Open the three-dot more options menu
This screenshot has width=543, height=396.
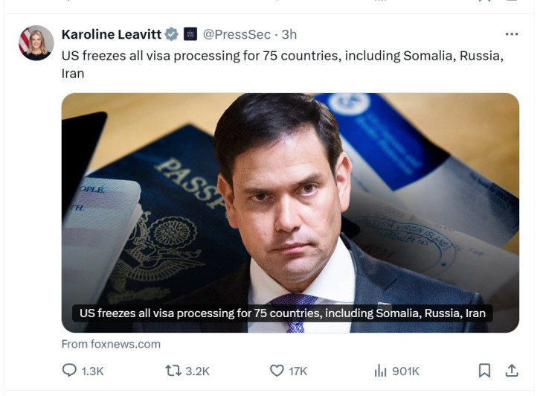(512, 34)
